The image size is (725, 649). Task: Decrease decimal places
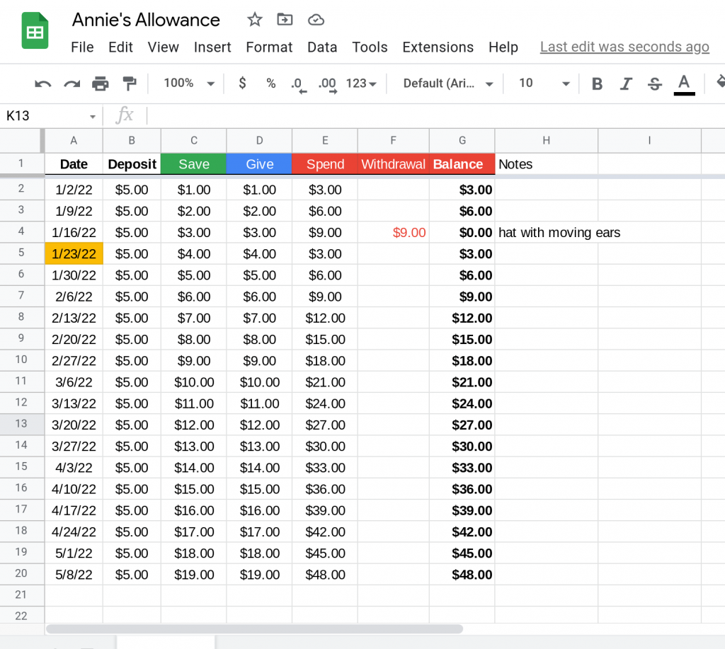pos(298,84)
